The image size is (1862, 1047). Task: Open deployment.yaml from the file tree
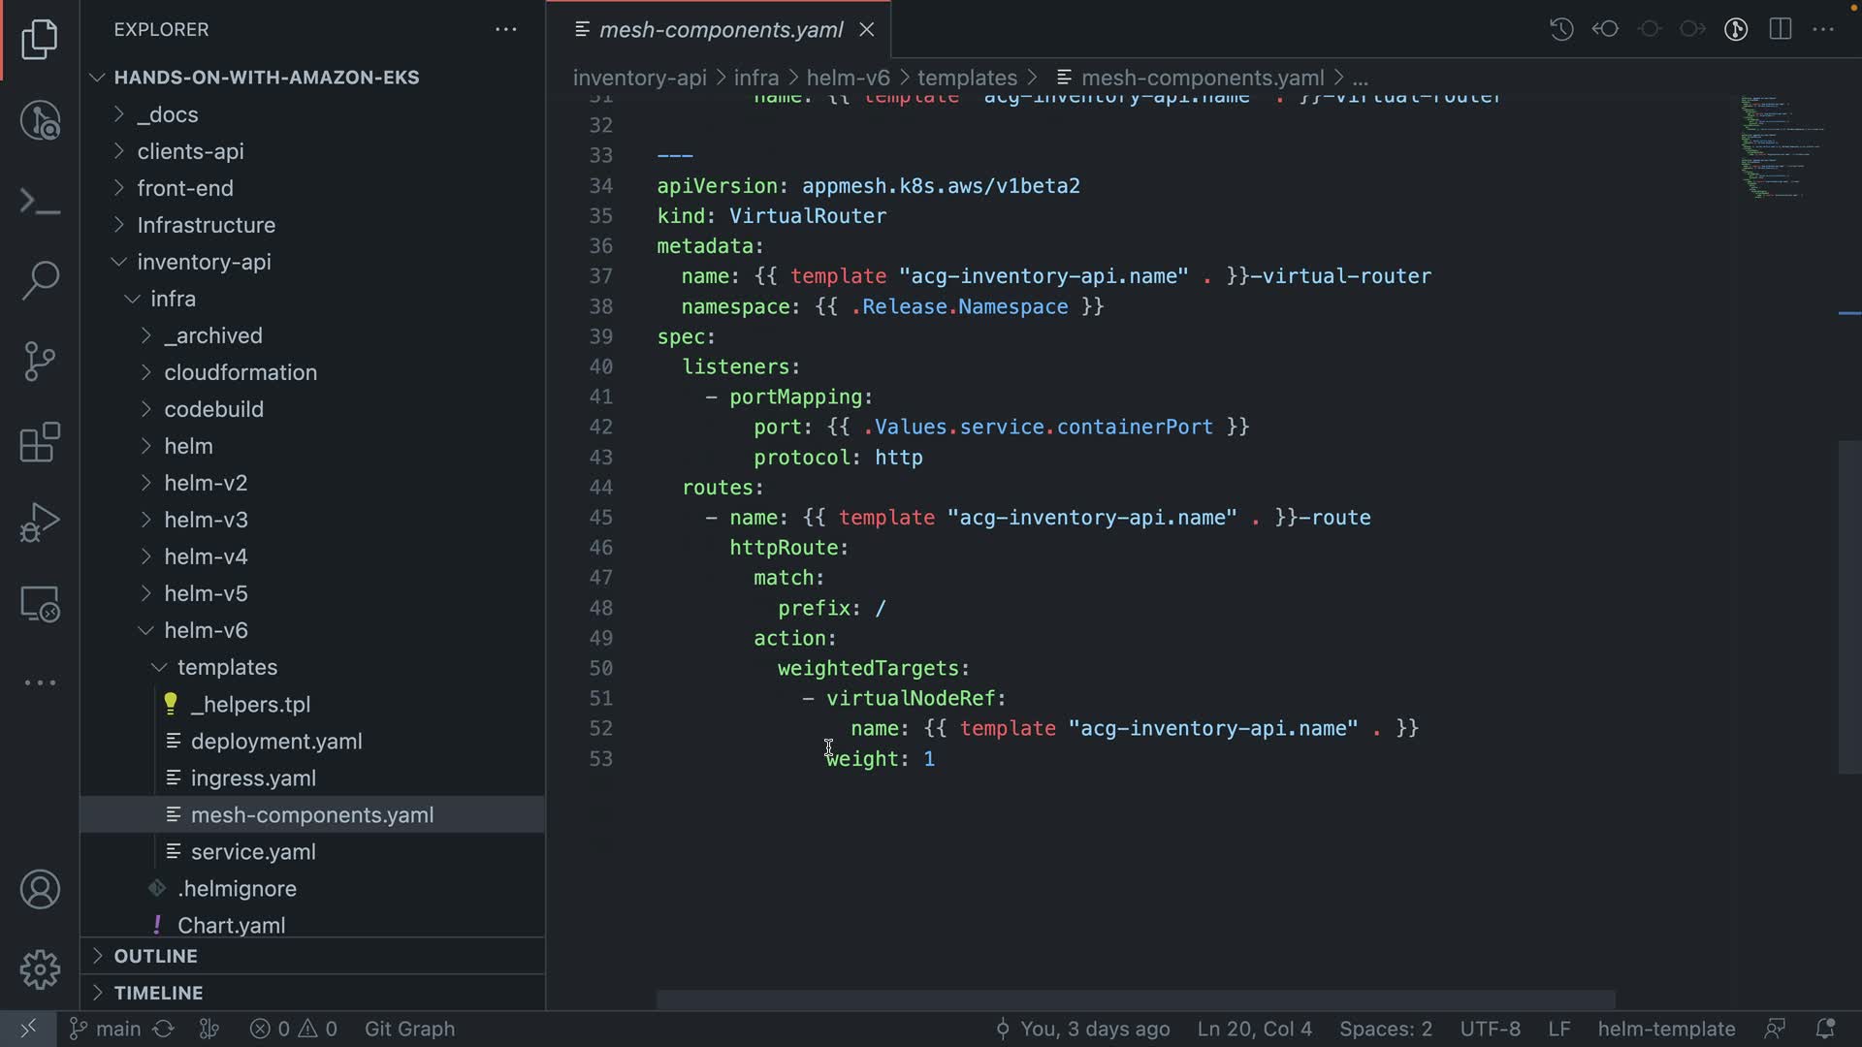(276, 742)
